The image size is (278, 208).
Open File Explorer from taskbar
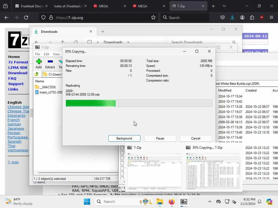coord(160,201)
